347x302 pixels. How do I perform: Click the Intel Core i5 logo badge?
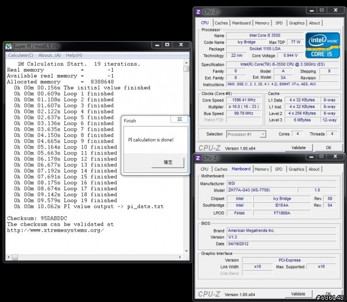[x=323, y=46]
